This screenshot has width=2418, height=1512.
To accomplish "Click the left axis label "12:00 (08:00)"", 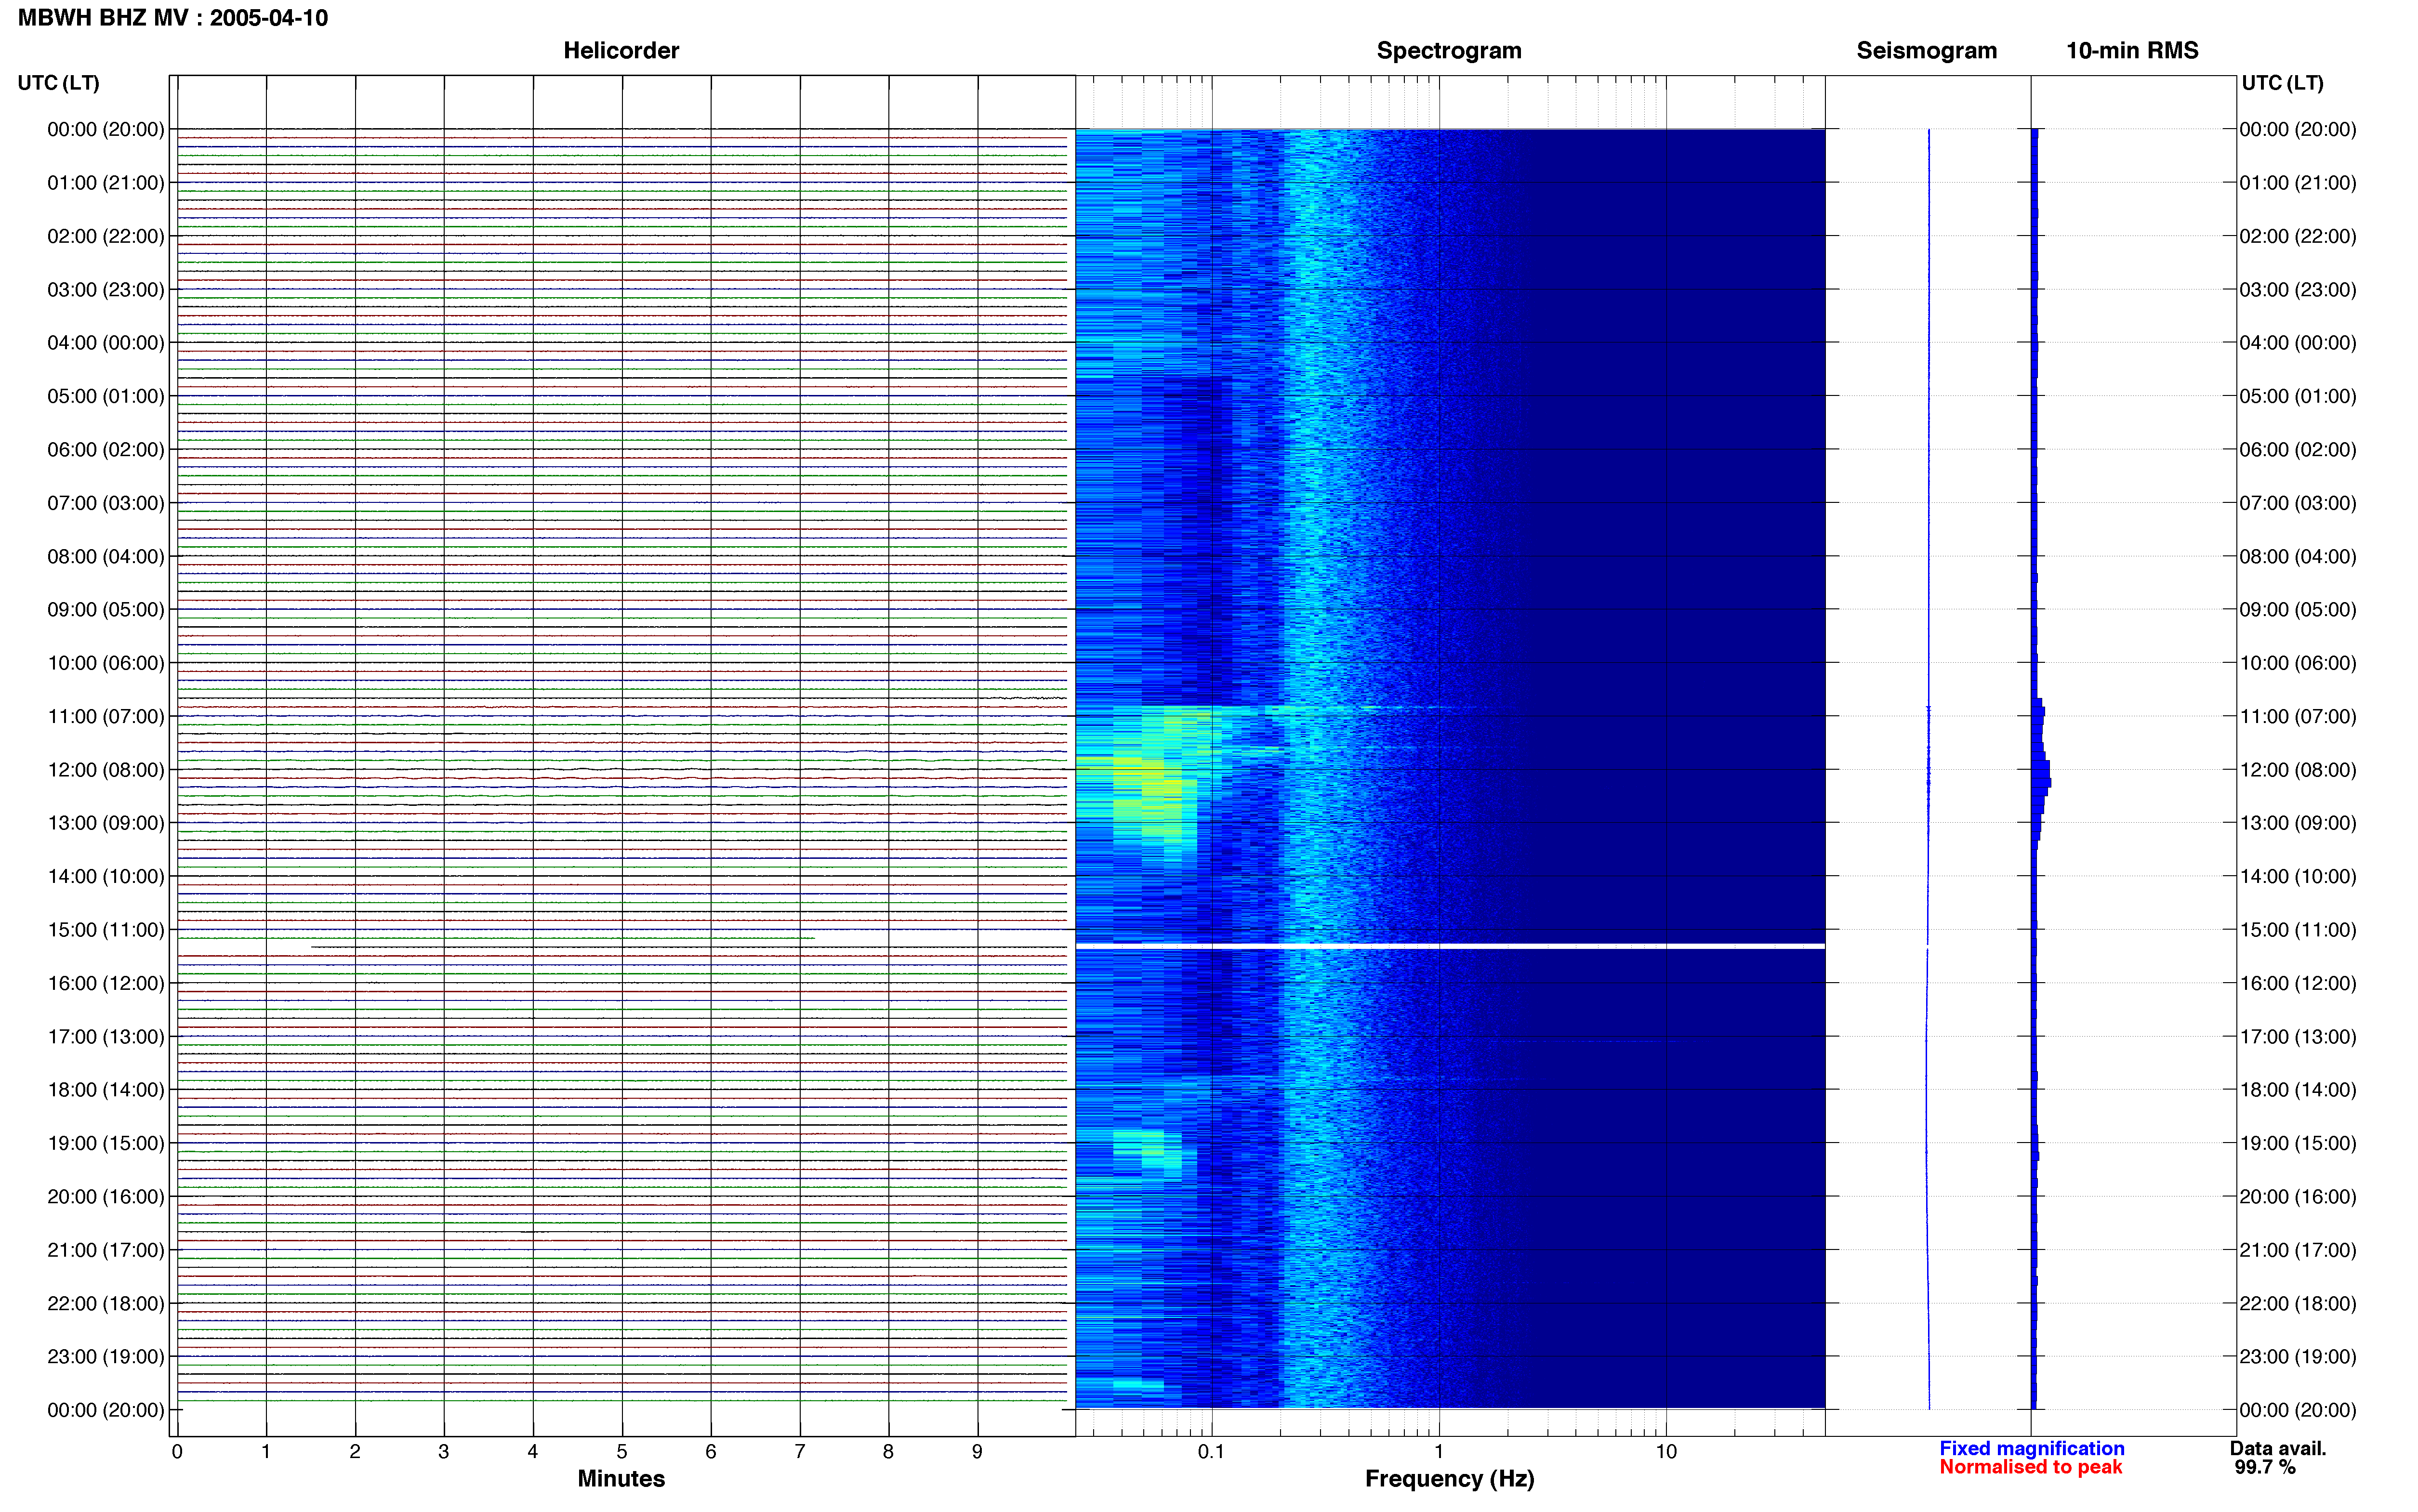I will [x=106, y=770].
